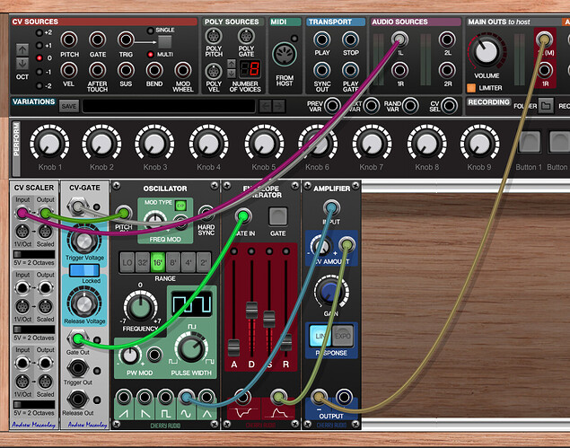Click the main VOLUME knob

point(486,52)
